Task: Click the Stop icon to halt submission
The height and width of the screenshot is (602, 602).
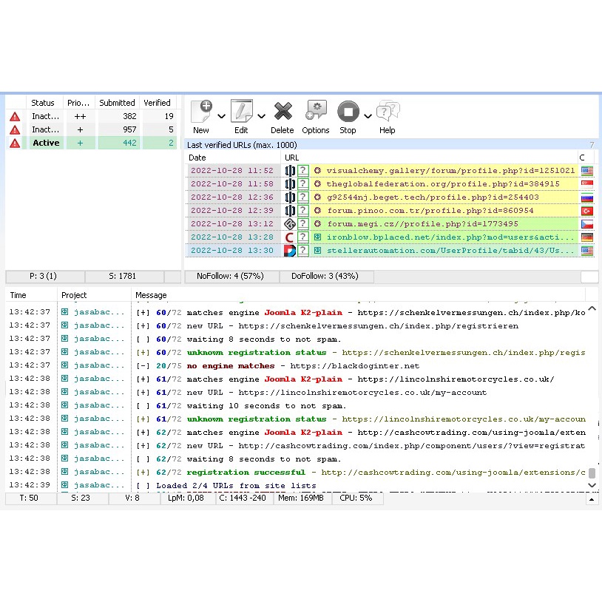Action: pos(348,109)
